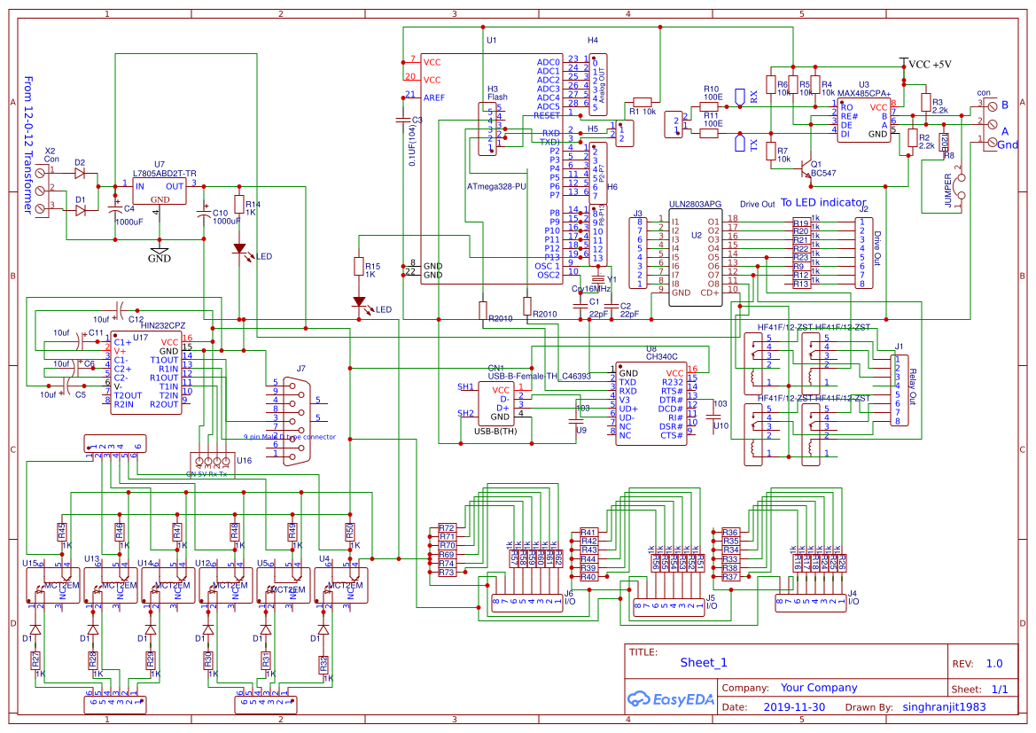Click the L7805ABD2T-TR voltage regulator U7
The width and height of the screenshot is (1036, 733).
click(158, 191)
